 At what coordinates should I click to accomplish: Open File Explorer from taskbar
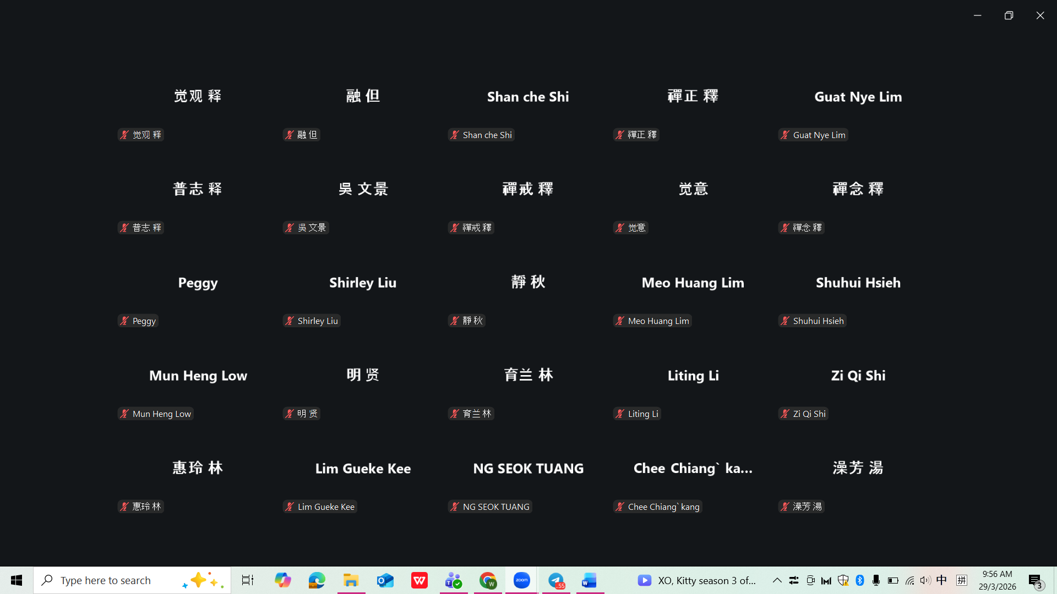pyautogui.click(x=351, y=580)
